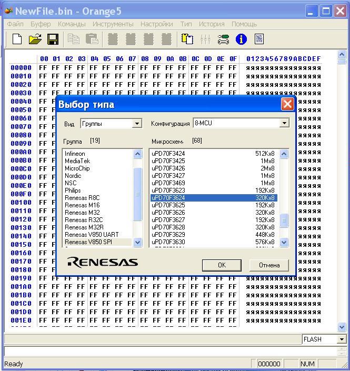Close the Выбор типа dialog
Image resolution: width=350 pixels, height=371 pixels.
click(x=287, y=104)
